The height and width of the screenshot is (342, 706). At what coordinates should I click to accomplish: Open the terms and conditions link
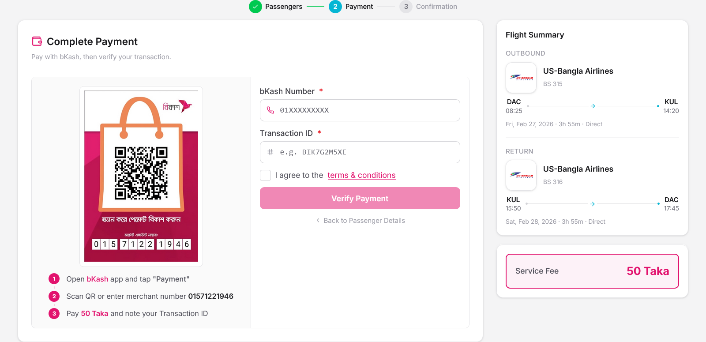(x=361, y=175)
